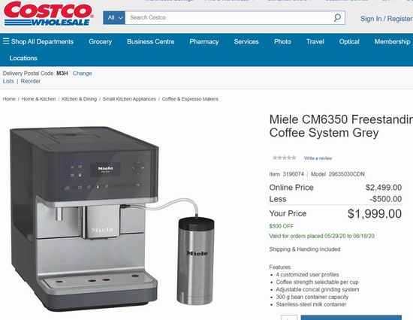Select Travel in the navigation bar

pyautogui.click(x=315, y=41)
